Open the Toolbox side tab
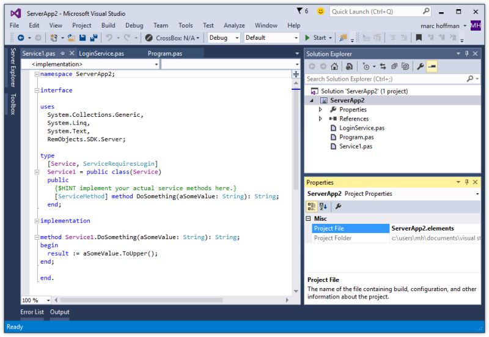The height and width of the screenshot is (337, 489). (x=13, y=104)
